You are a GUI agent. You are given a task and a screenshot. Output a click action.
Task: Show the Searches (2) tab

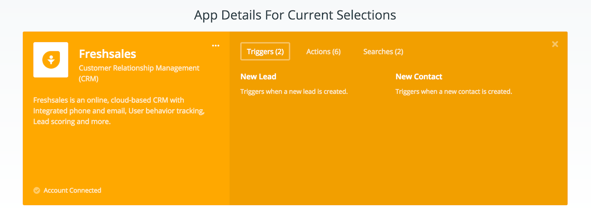pos(383,52)
